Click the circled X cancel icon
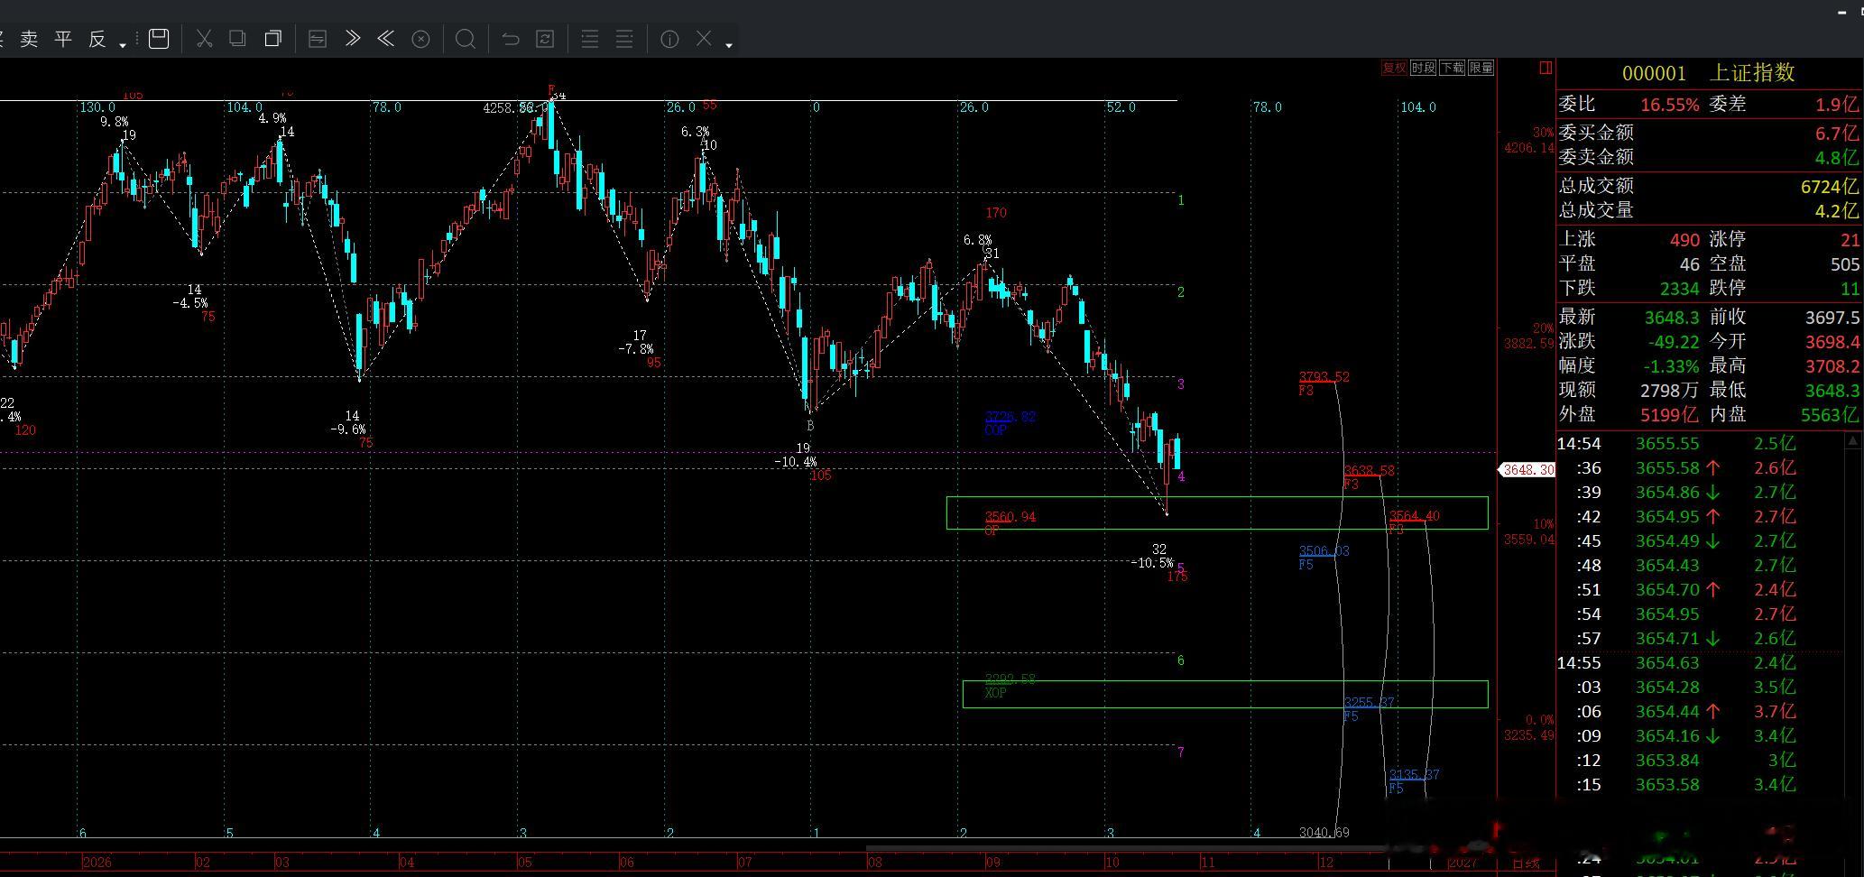The image size is (1864, 877). click(x=420, y=39)
